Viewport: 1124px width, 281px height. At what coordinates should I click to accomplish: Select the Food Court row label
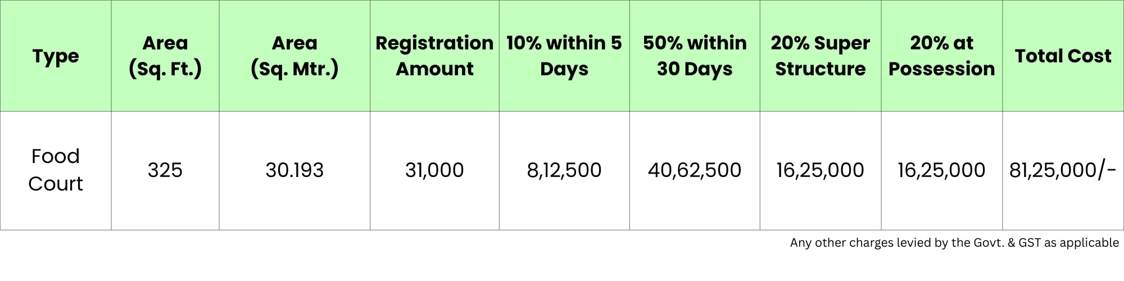click(56, 170)
